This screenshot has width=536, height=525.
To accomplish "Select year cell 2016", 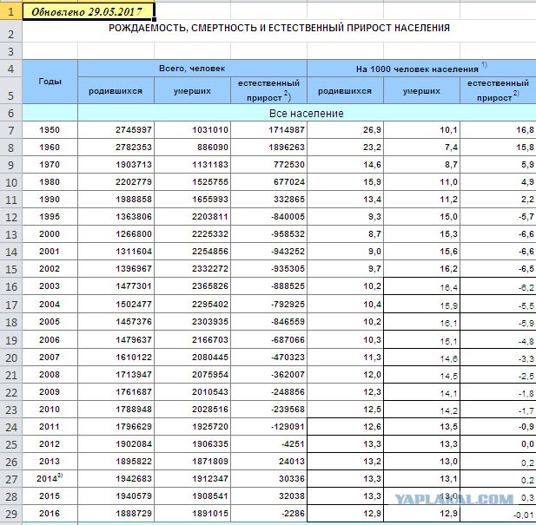I will coord(50,514).
